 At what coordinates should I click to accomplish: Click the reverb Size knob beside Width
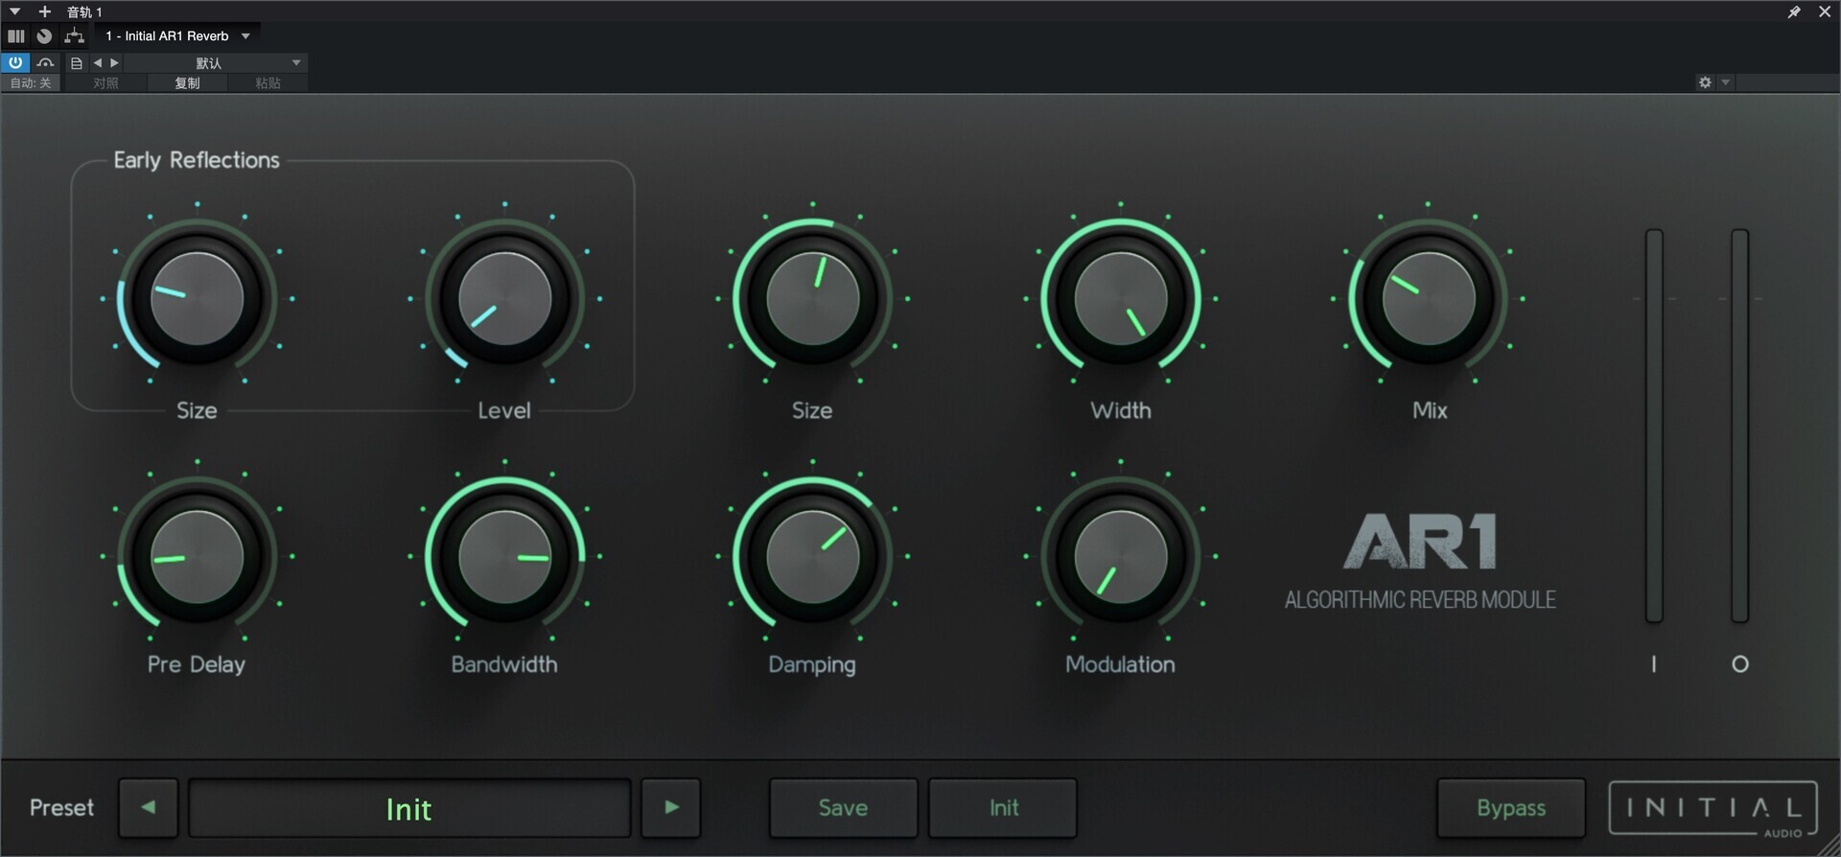click(x=813, y=298)
